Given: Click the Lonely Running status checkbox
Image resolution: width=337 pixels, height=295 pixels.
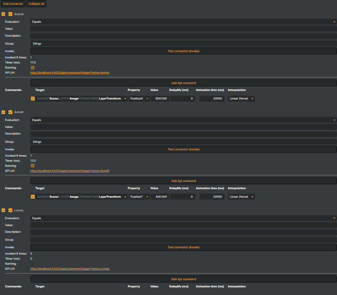Looking at the screenshot, I should click(x=33, y=264).
